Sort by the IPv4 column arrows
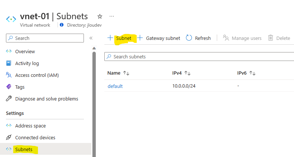This screenshot has width=294, height=157. tap(187, 73)
